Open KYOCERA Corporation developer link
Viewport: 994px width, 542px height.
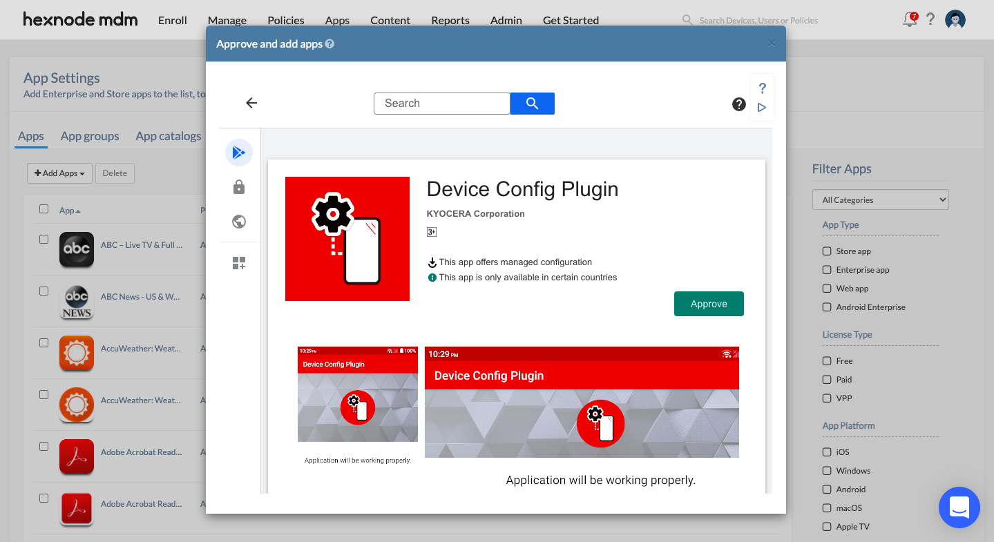click(x=476, y=214)
